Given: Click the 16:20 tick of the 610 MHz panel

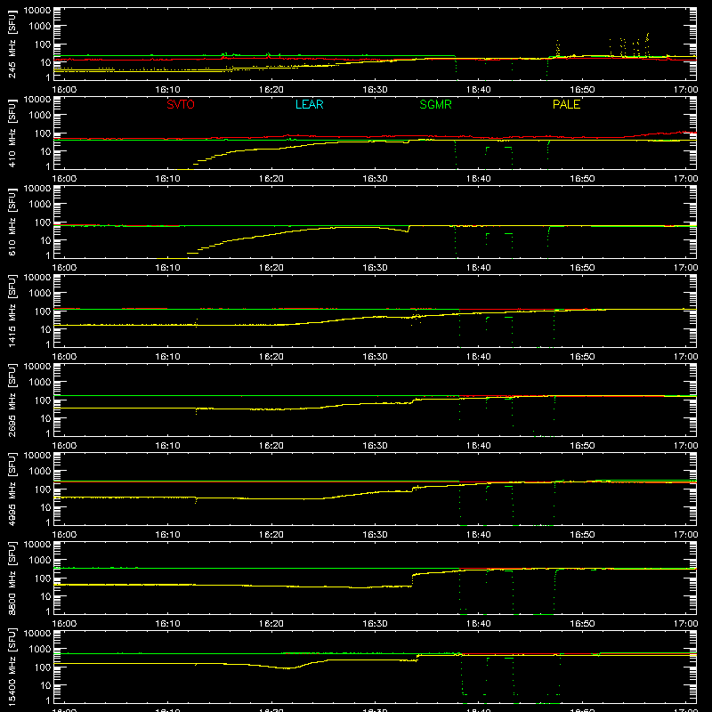Looking at the screenshot, I should [x=271, y=268].
